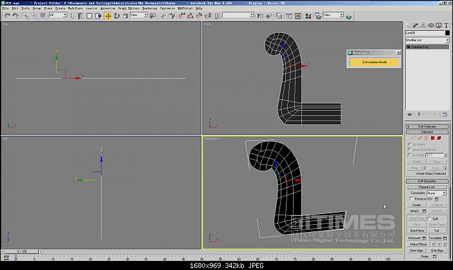Screen dimensions: 453x270
Task: Open the Modifier List dropdown
Action: (427, 40)
